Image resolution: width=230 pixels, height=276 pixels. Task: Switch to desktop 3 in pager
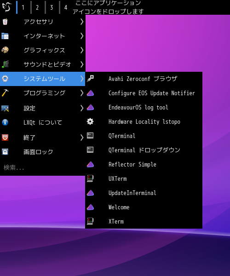(52, 7)
